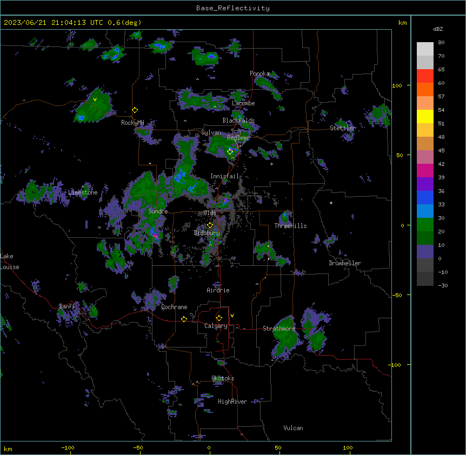
Task: Click the yellow diamond marker below Cochrane
Action: tap(184, 319)
